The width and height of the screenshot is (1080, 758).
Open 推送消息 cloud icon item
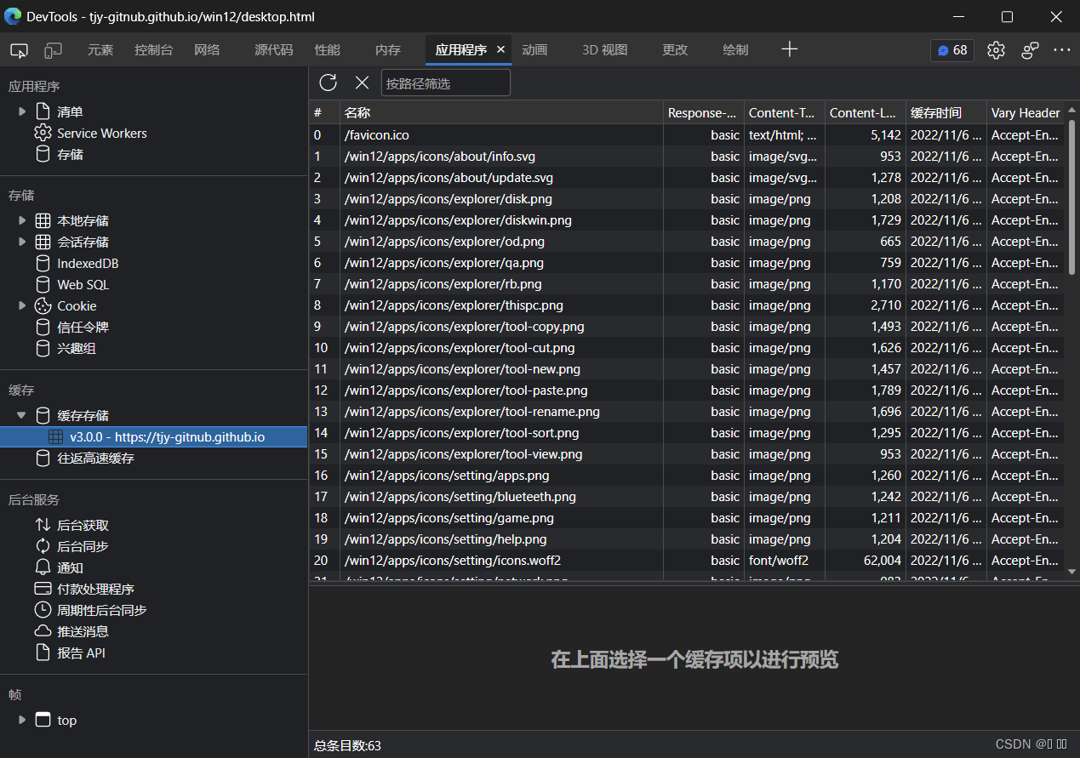pos(43,631)
